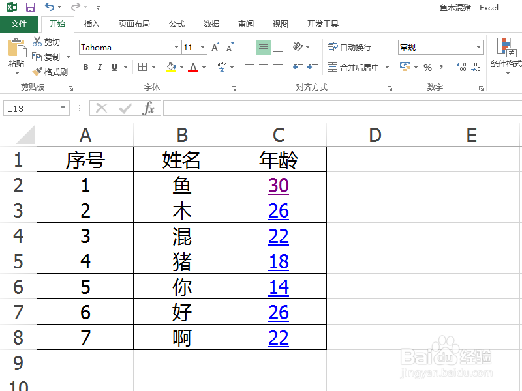This screenshot has height=391, width=522.
Task: Expand the fill color dropdown arrow
Action: (181, 67)
